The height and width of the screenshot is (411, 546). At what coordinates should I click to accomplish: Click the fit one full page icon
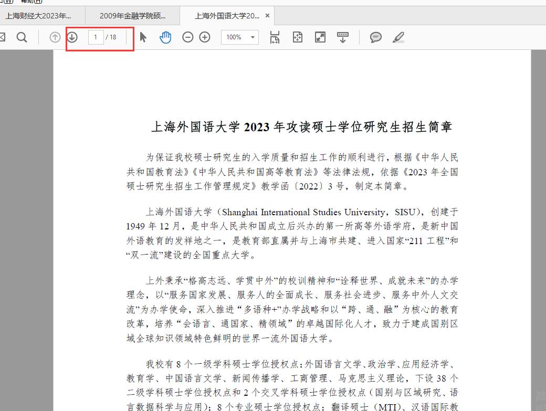pos(297,37)
